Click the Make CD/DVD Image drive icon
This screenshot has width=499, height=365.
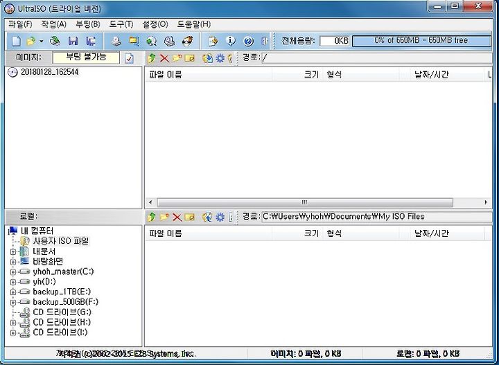(x=116, y=41)
